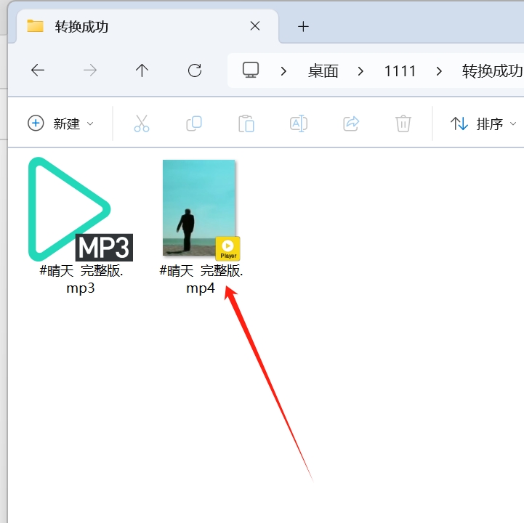Click the #晴天 完整版.mp4 file name
524x523 pixels.
[201, 279]
